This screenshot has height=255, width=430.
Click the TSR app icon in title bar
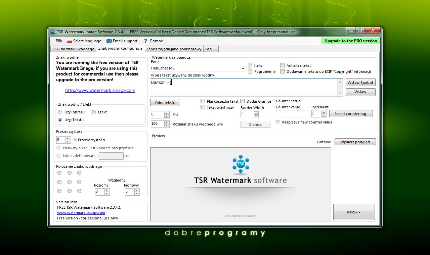coord(52,32)
